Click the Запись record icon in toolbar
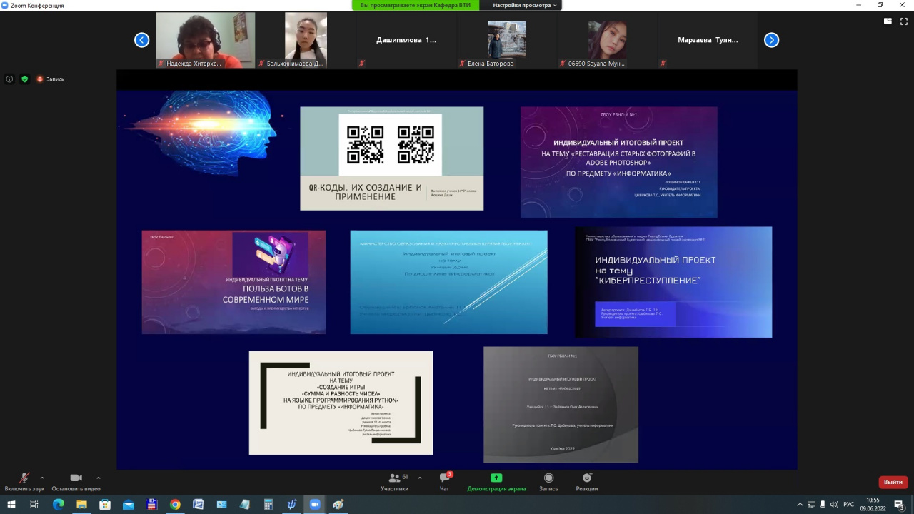Screen dimensions: 914x514 coord(548,481)
